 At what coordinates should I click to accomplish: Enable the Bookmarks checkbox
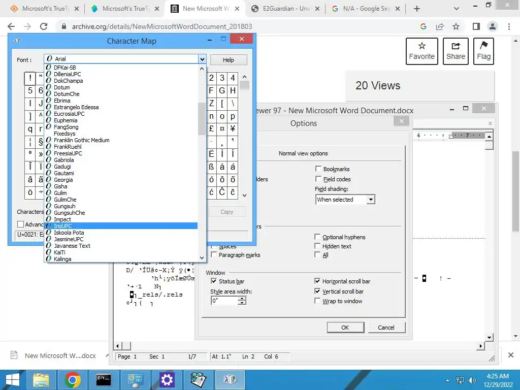click(x=318, y=169)
